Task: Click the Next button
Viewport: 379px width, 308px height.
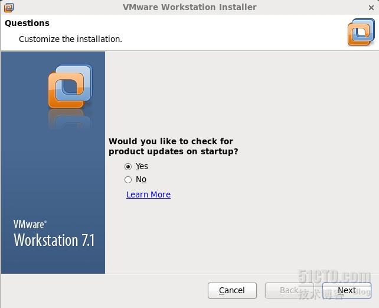Action: (x=347, y=290)
